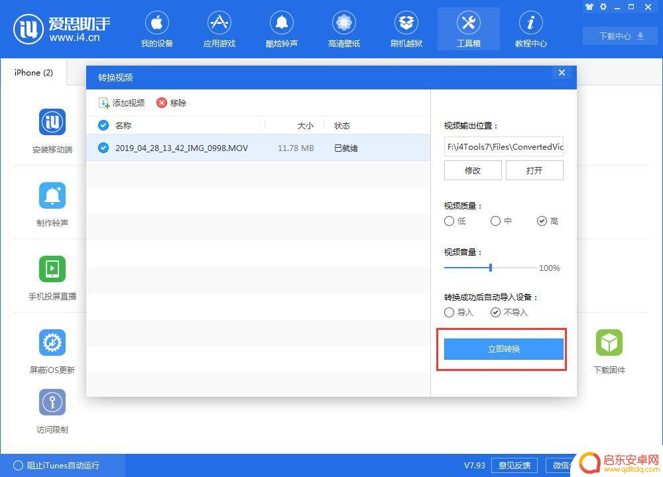Launch 手机投屏直播 screen mirroring tool
Screen dimensions: 663x477
(x=52, y=278)
